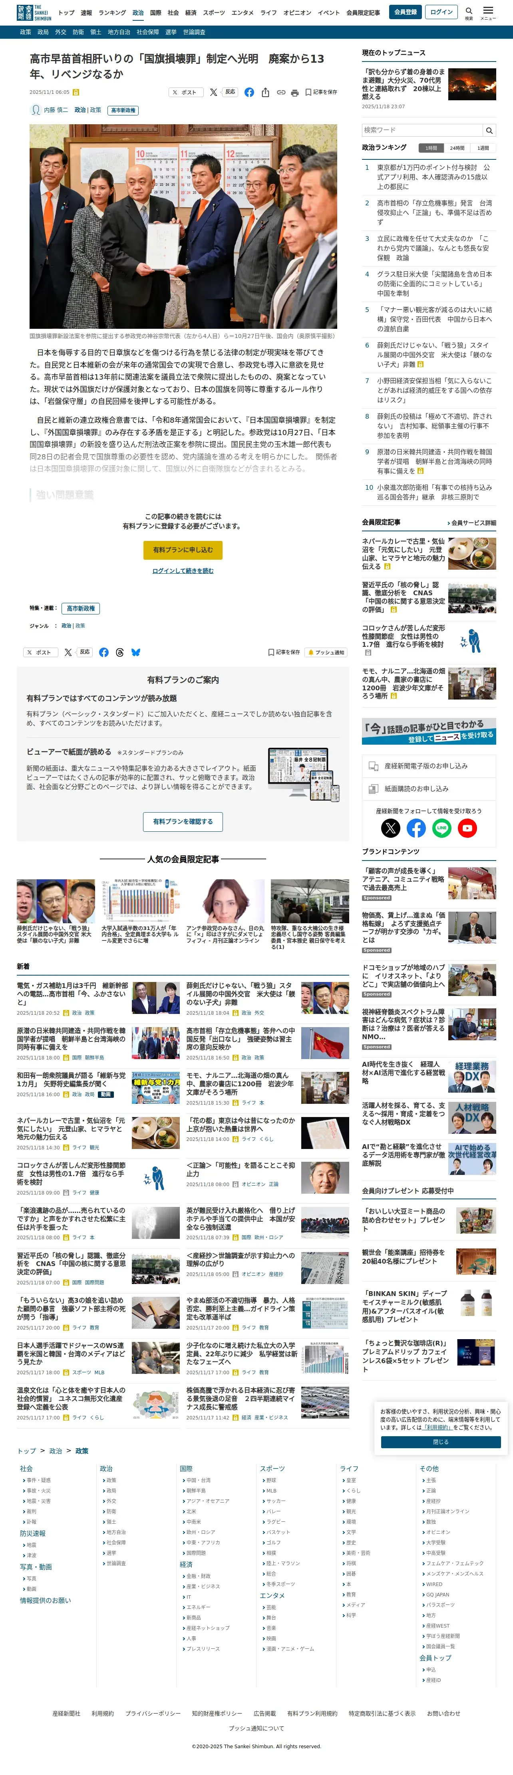Click the X logo beside the top ポスト button
This screenshot has height=1775, width=513.
[x=213, y=92]
